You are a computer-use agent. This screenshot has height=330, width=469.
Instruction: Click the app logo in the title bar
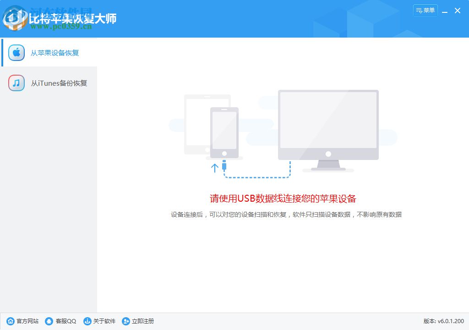(x=15, y=18)
